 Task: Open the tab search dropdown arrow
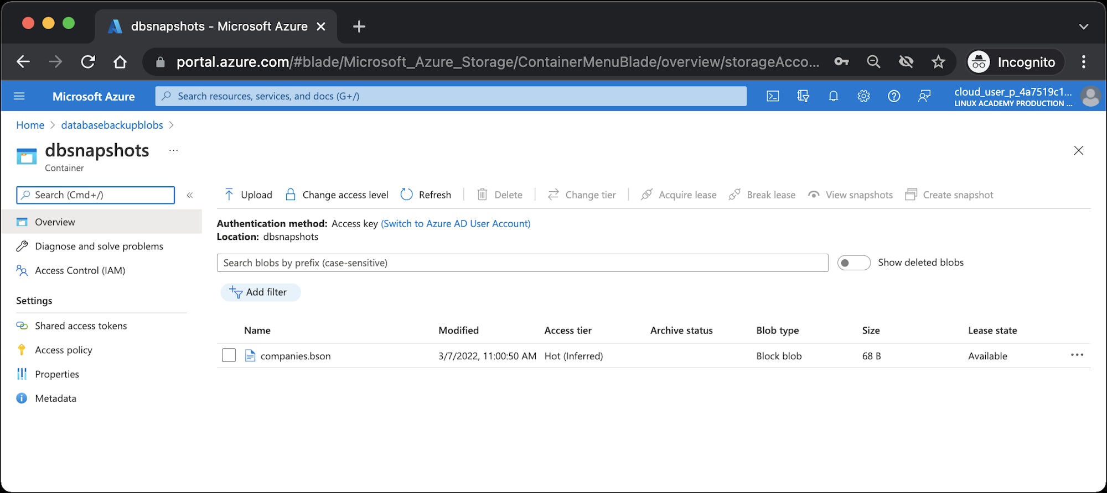tap(1083, 27)
